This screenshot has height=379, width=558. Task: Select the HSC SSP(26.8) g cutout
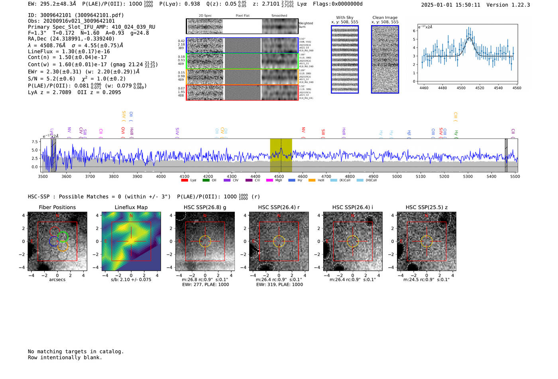pos(205,241)
